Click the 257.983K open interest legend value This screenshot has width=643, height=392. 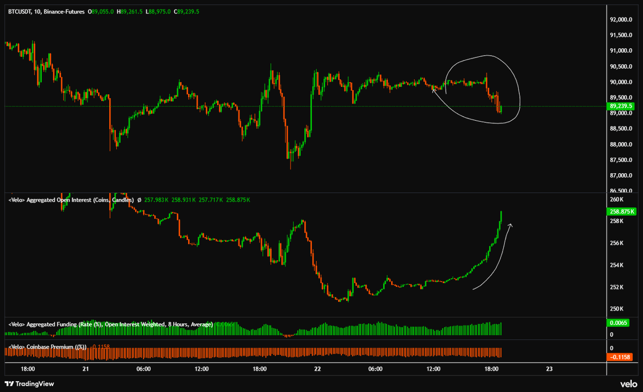(x=157, y=200)
